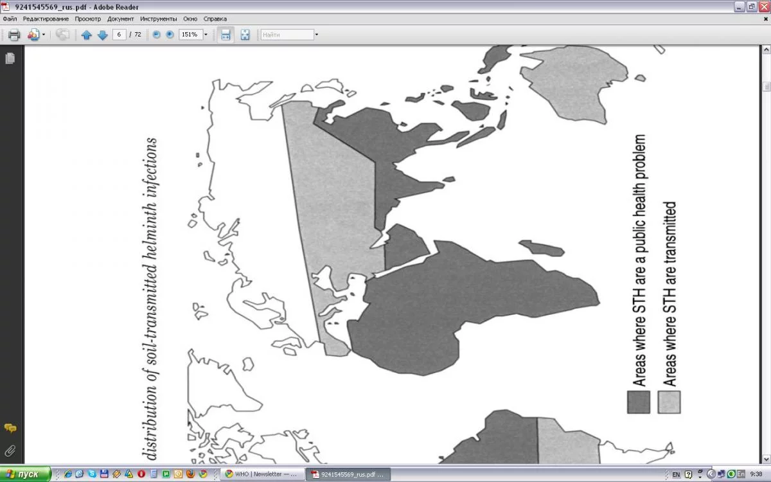
Task: Toggle the fit width scrolling mode icon
Action: [x=226, y=35]
